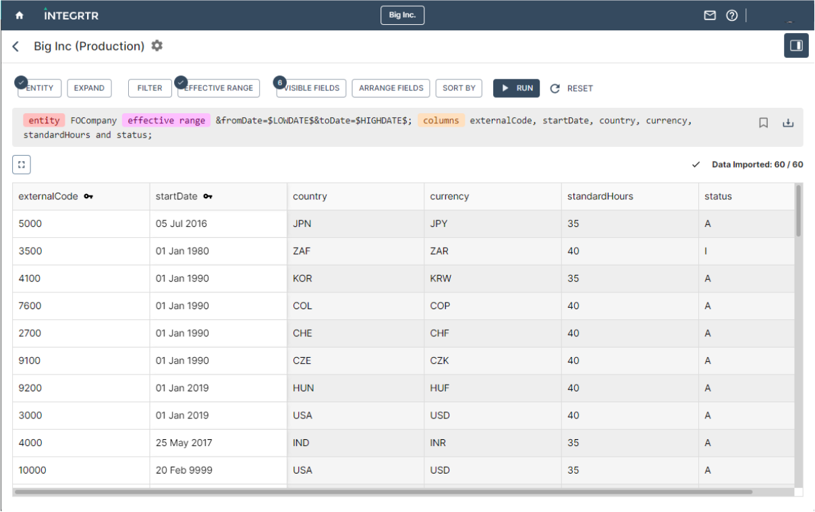Select externalCode cell 7600
Viewport: 815px width, 512px height.
click(81, 306)
